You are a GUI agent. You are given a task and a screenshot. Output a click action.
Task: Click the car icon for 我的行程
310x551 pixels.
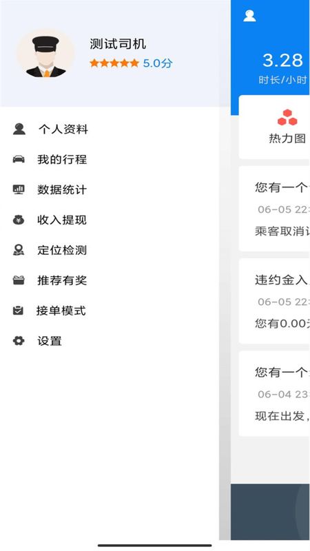19,159
